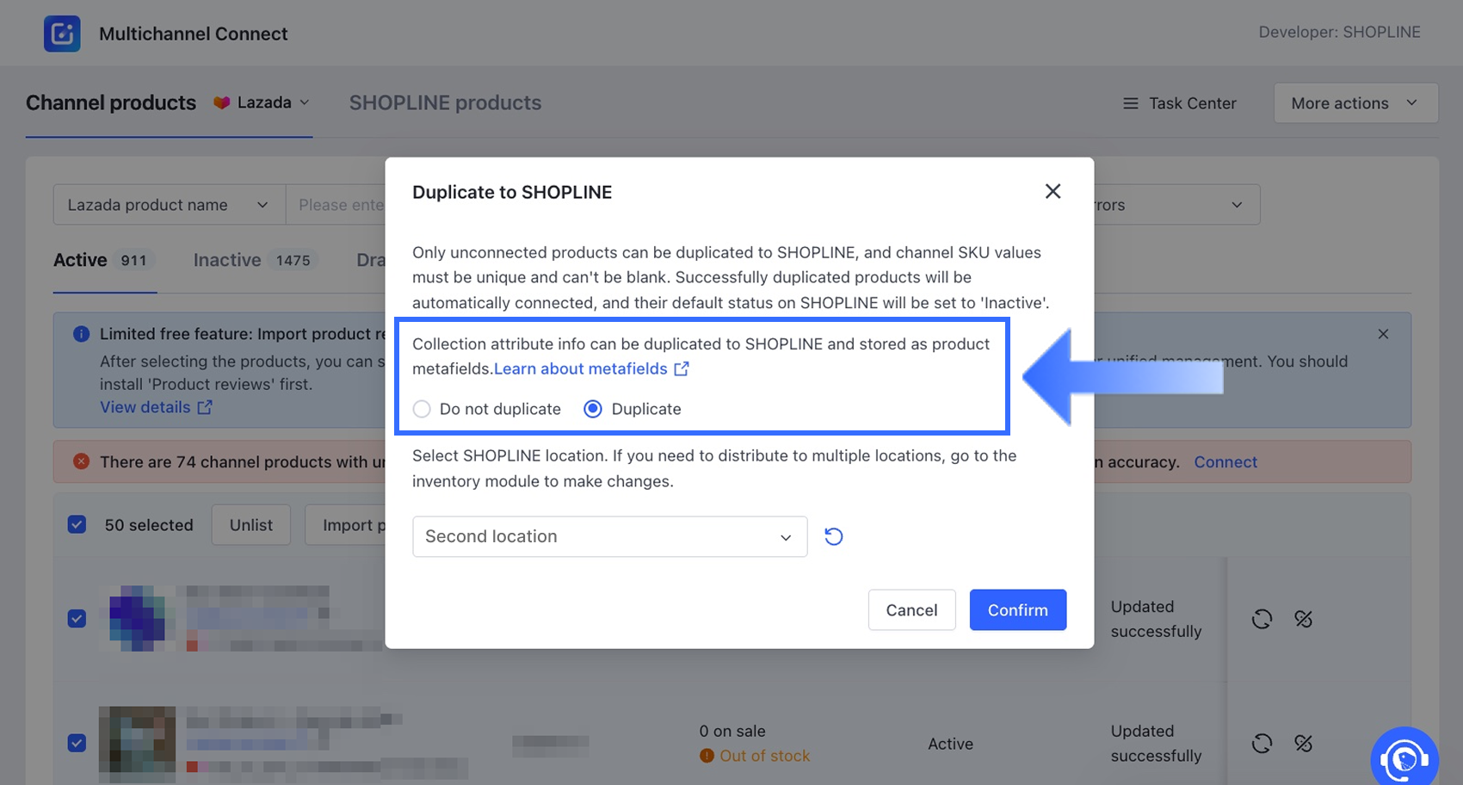The image size is (1463, 785).
Task: Click the disconnect icon on first product row
Action: (x=1303, y=619)
